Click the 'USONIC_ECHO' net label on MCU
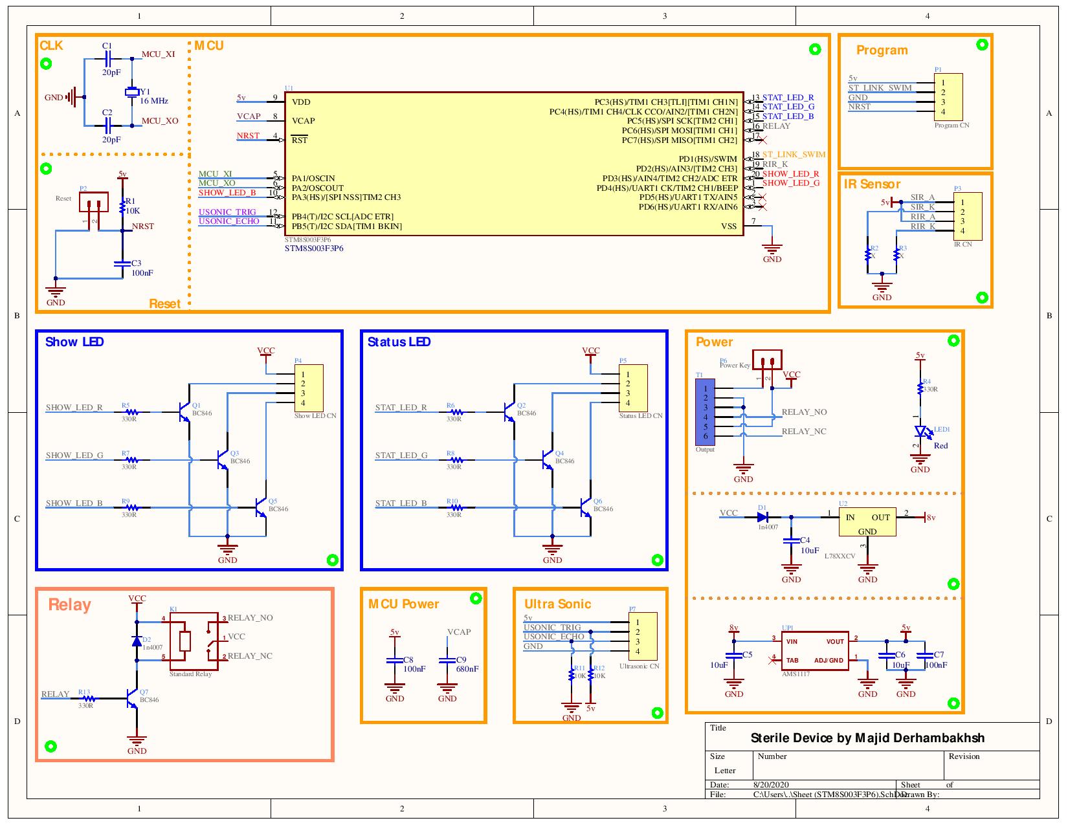Image resolution: width=1068 pixels, height=825 pixels. coord(229,221)
